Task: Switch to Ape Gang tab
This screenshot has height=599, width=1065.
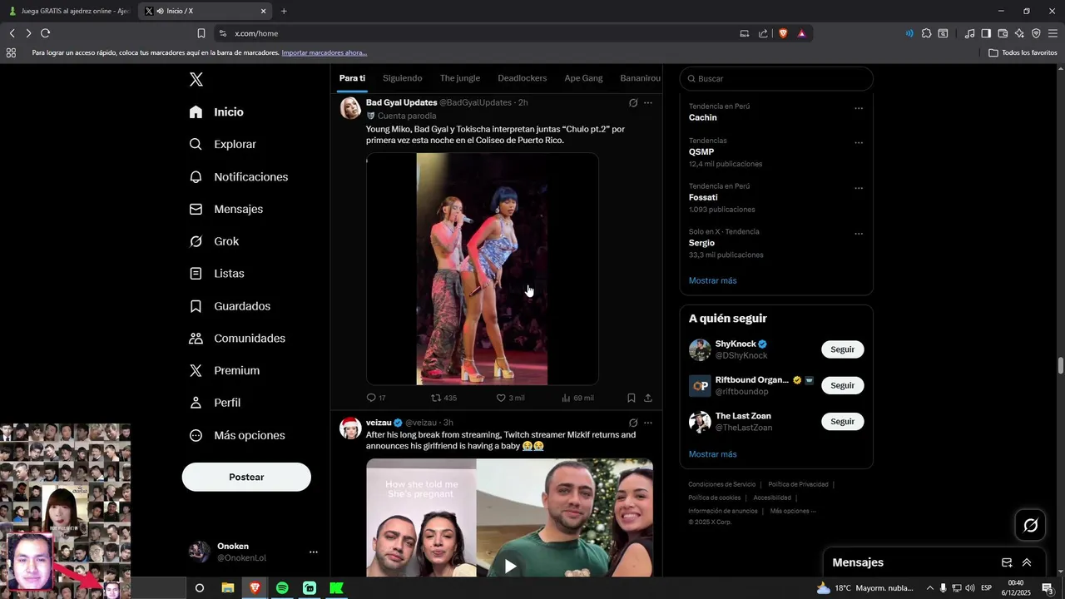Action: pos(583,78)
